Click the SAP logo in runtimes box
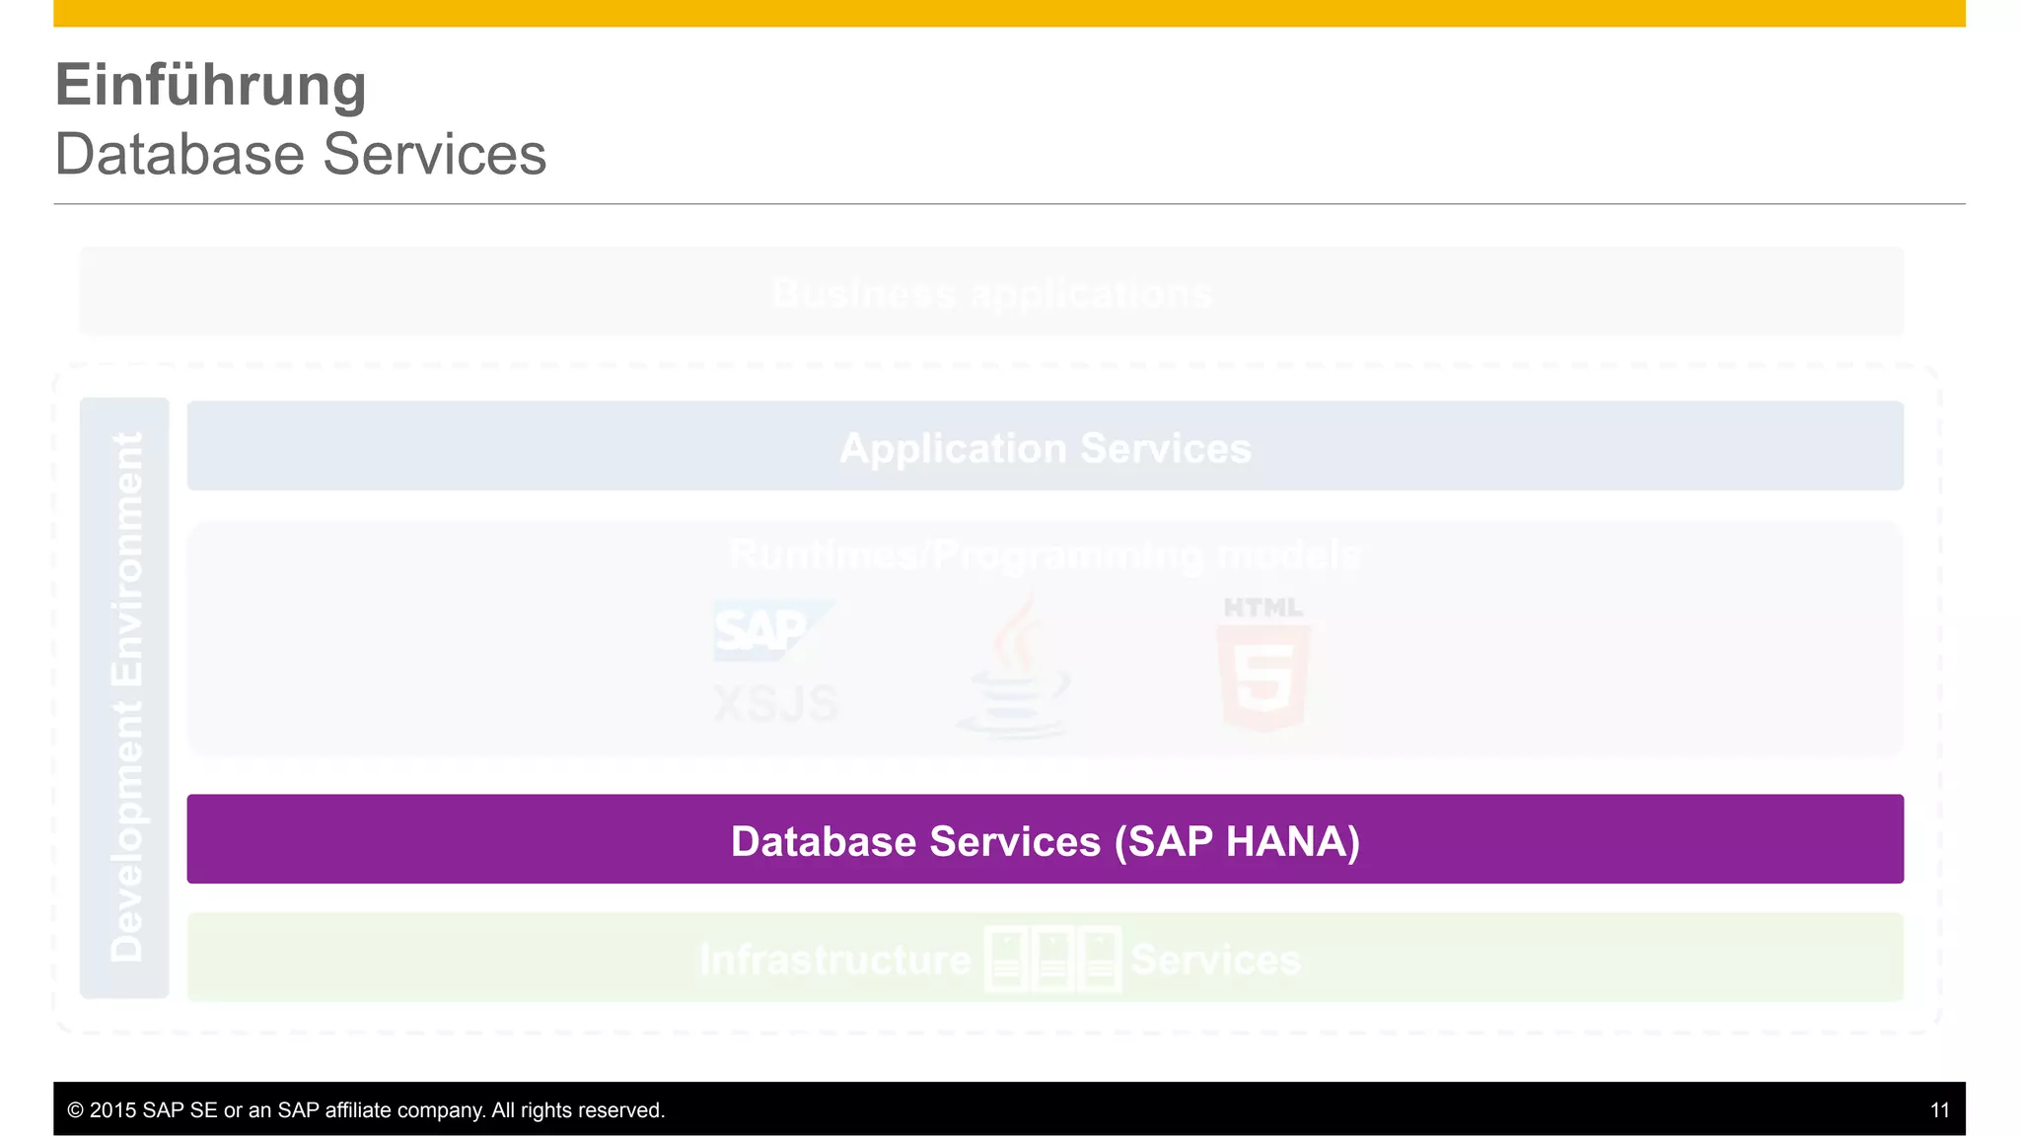Viewport: 2020px width, 1136px height. point(773,631)
